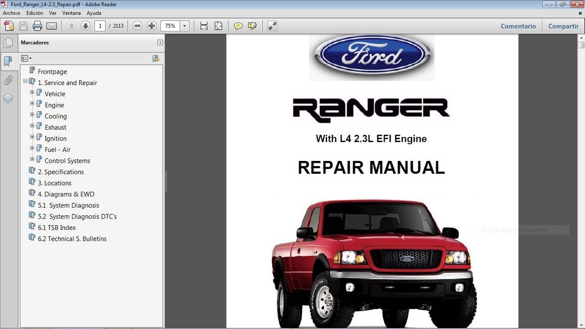Expand the Fuel - Air bookmark
The image size is (585, 329).
tap(32, 148)
